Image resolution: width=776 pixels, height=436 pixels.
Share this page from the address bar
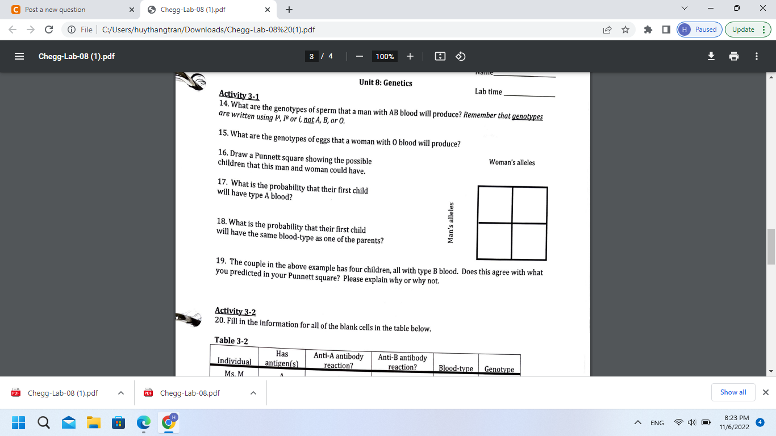tap(607, 30)
